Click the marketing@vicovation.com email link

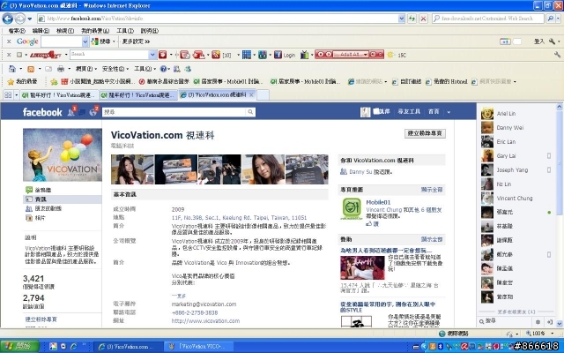click(204, 304)
